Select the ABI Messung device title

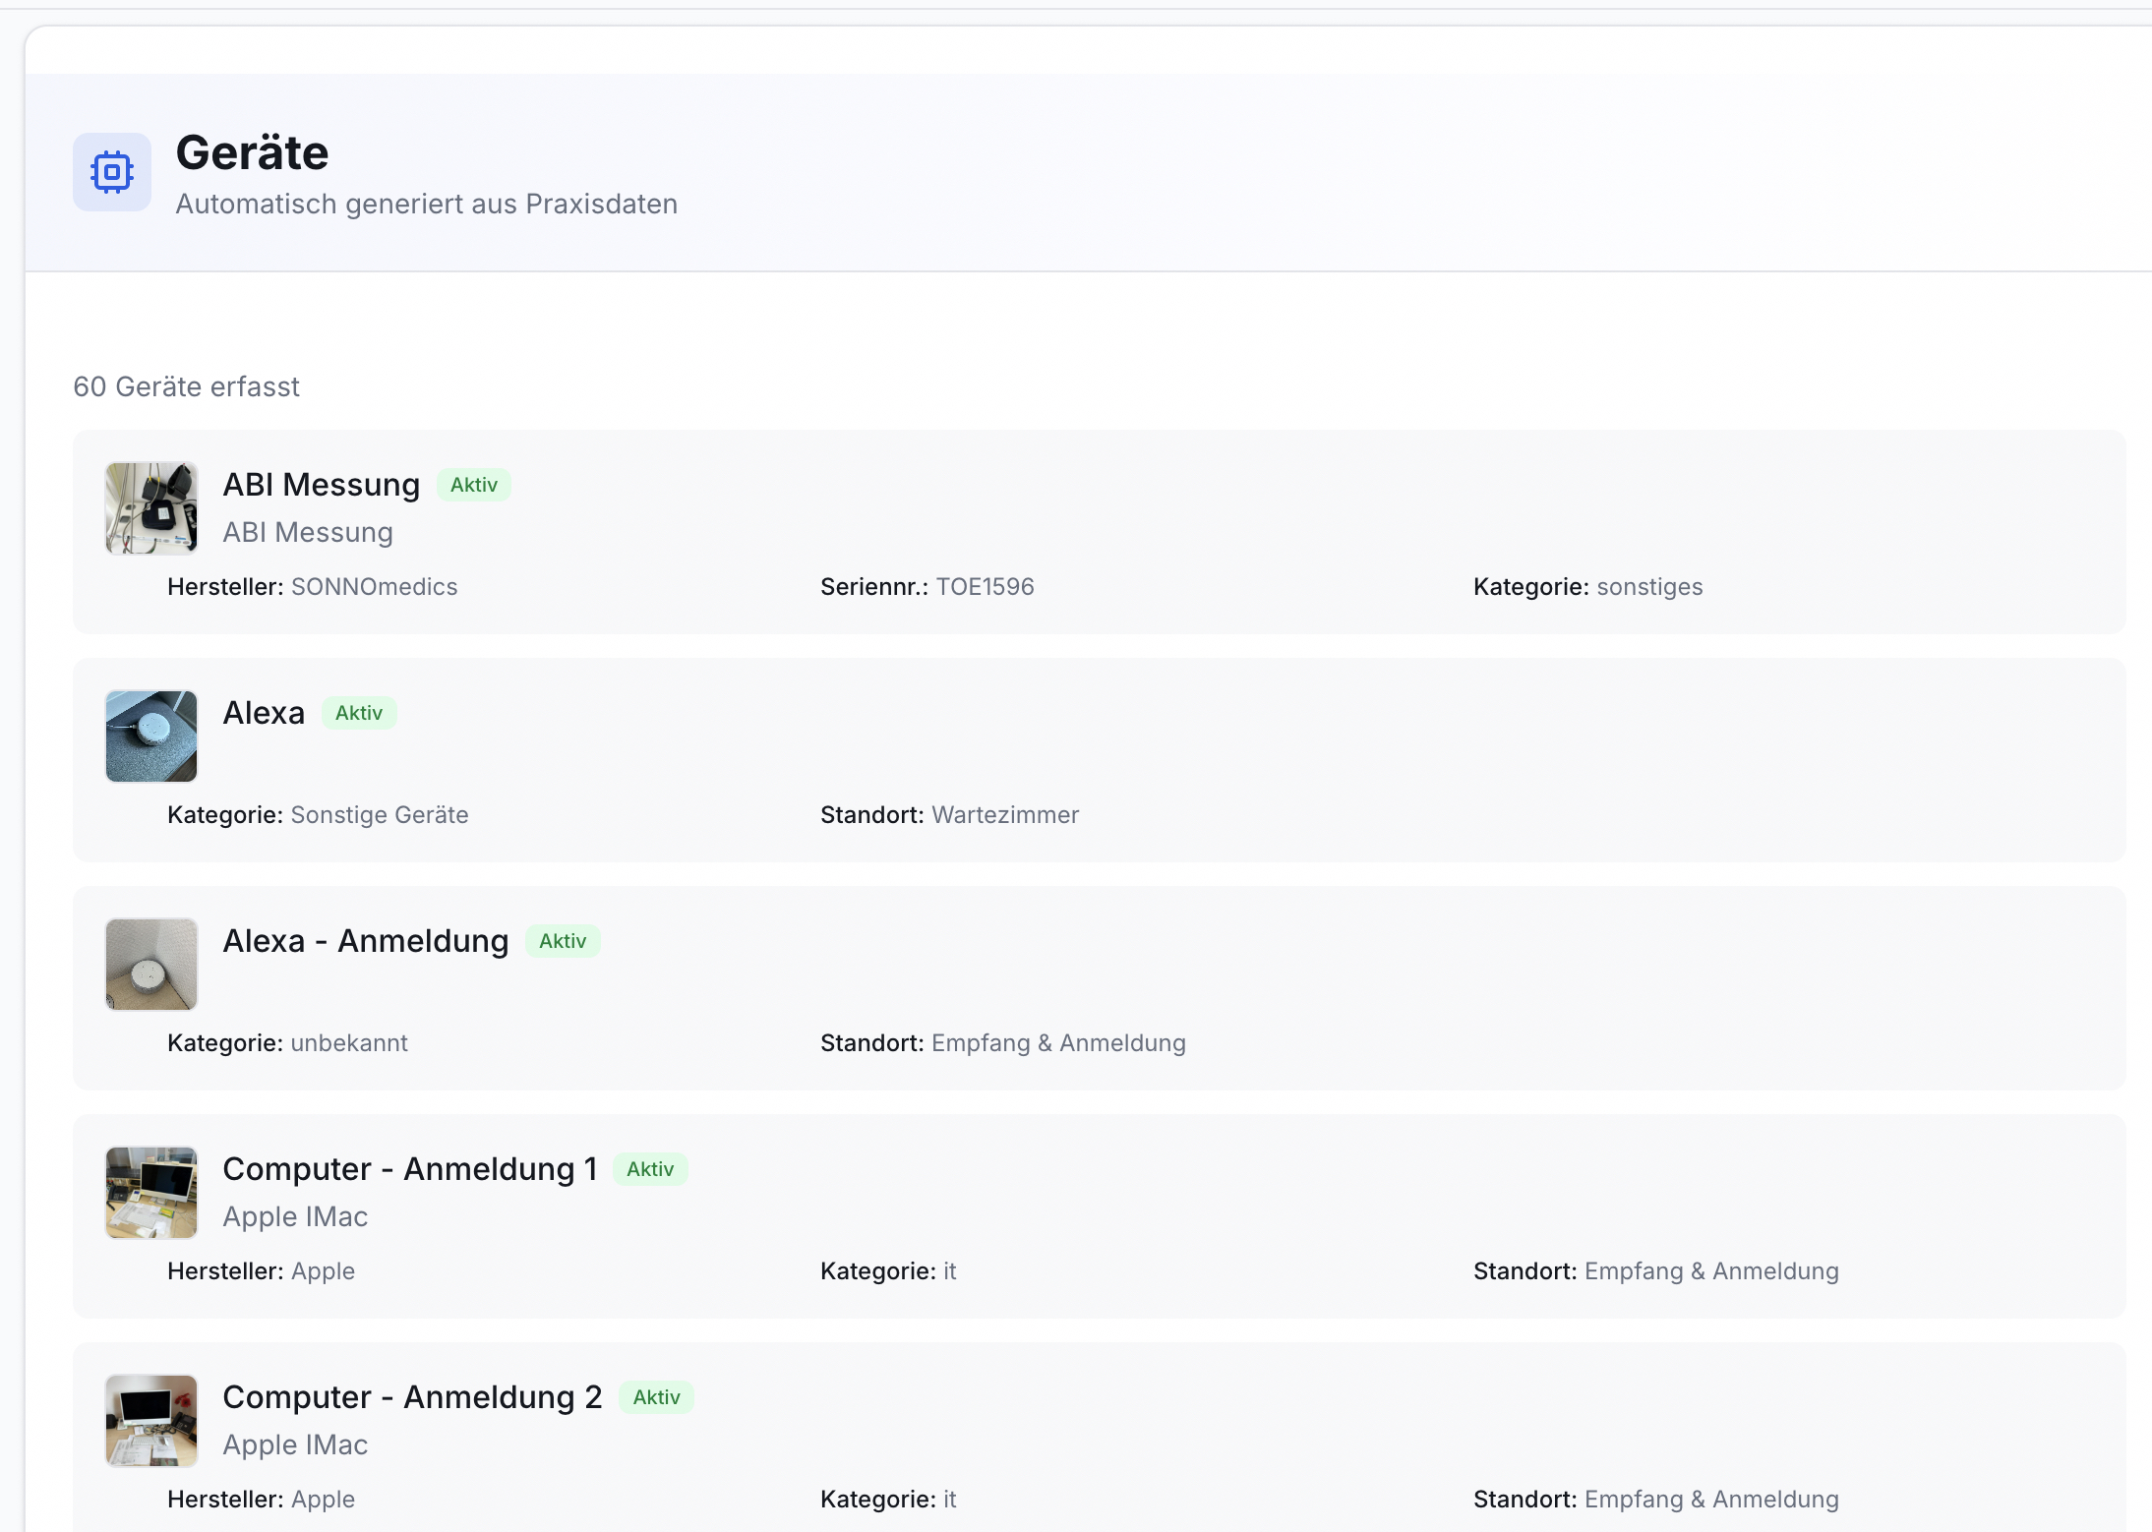coord(322,485)
